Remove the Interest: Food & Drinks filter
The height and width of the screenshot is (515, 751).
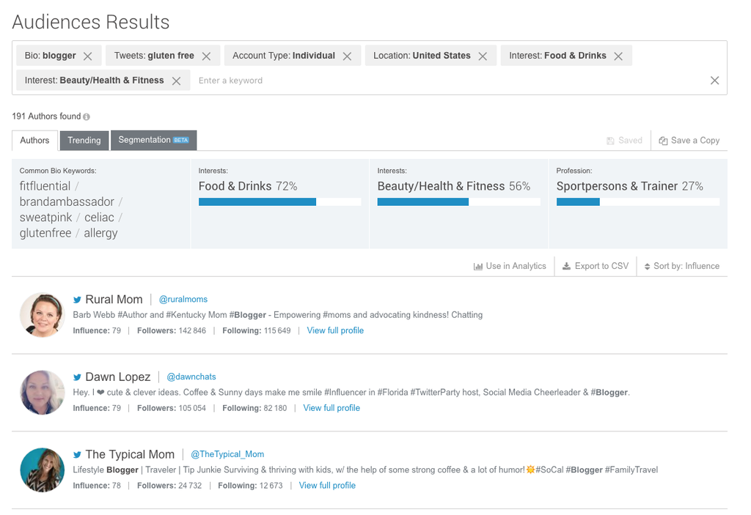[618, 56]
